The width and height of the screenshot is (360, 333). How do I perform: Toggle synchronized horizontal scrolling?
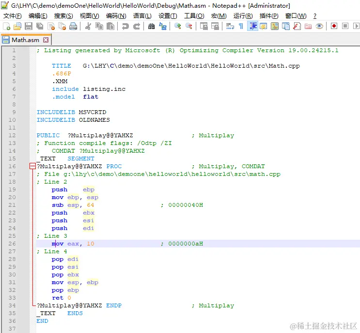[215, 26]
